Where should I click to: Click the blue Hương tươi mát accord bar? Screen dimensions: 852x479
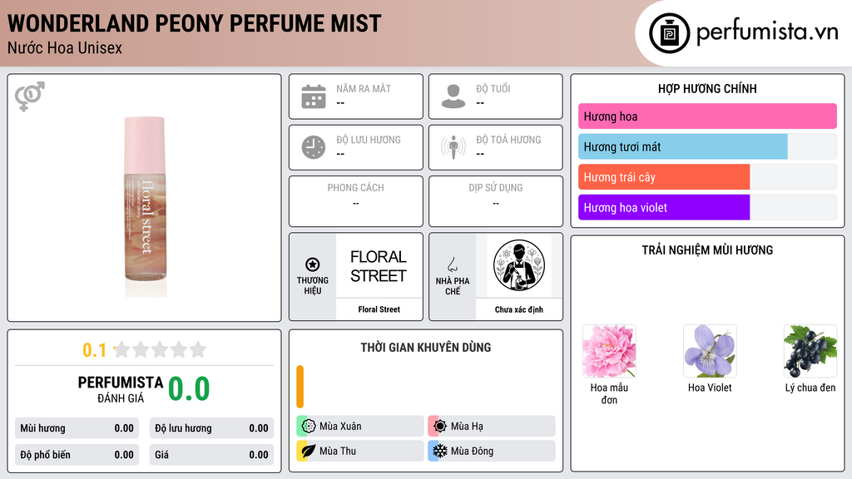(x=682, y=146)
